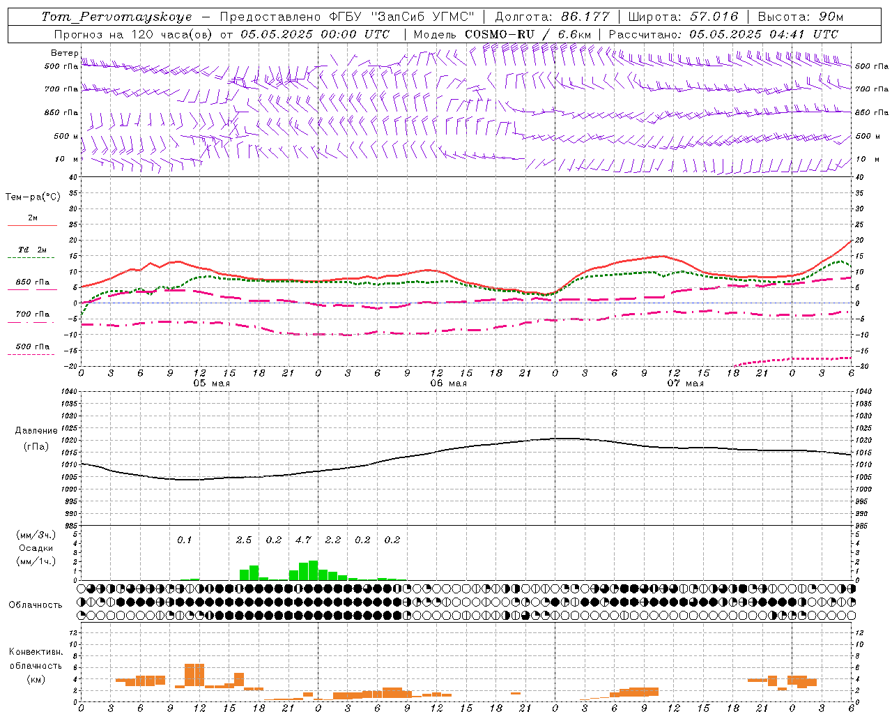
Task: Click the solid red 2м legend line
Action: point(32,226)
